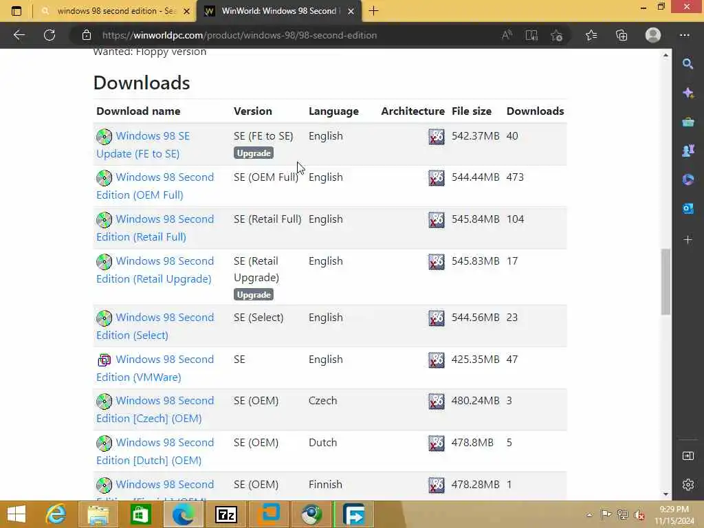
Task: Open Windows 98 SE Update (FE to SE) link
Action: (x=143, y=144)
